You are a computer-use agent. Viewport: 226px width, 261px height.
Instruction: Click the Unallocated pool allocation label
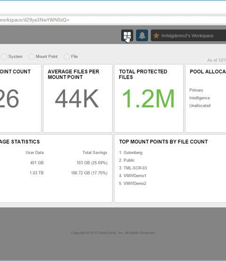pos(200,106)
